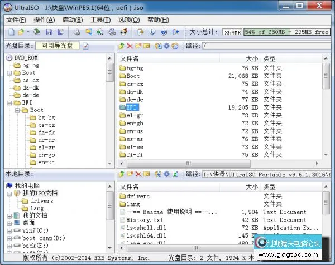The image size is (335, 265).
Task: Save the ISO with the floppy disk icon
Action: [49, 32]
